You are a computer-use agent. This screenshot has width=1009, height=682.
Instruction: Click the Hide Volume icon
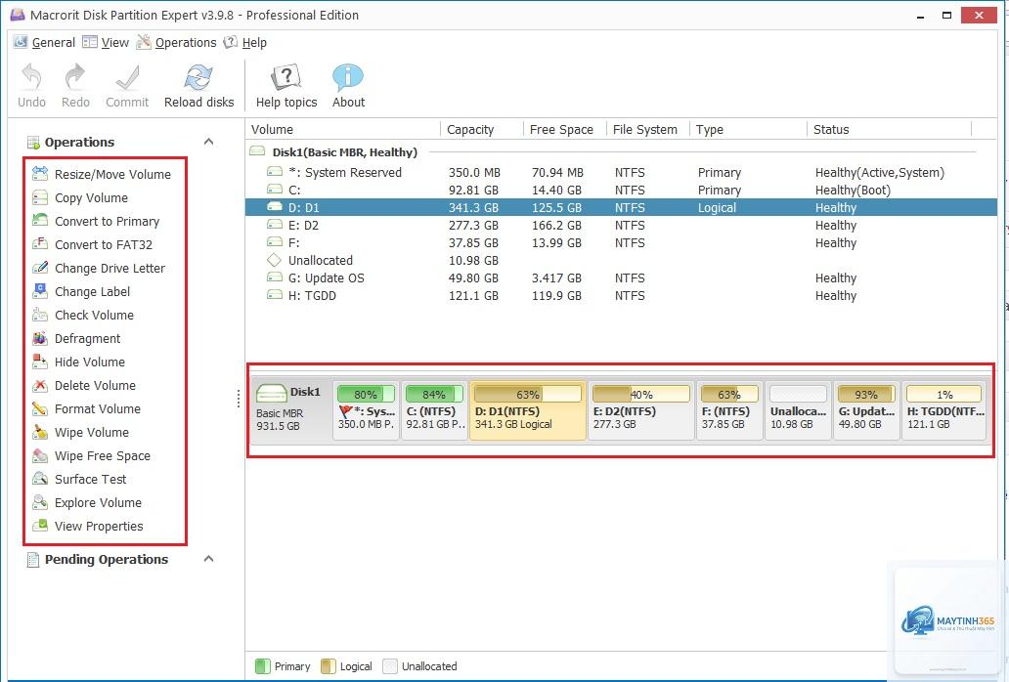[x=40, y=362]
